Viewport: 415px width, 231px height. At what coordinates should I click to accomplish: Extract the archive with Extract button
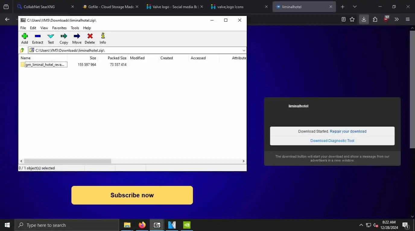38,38
